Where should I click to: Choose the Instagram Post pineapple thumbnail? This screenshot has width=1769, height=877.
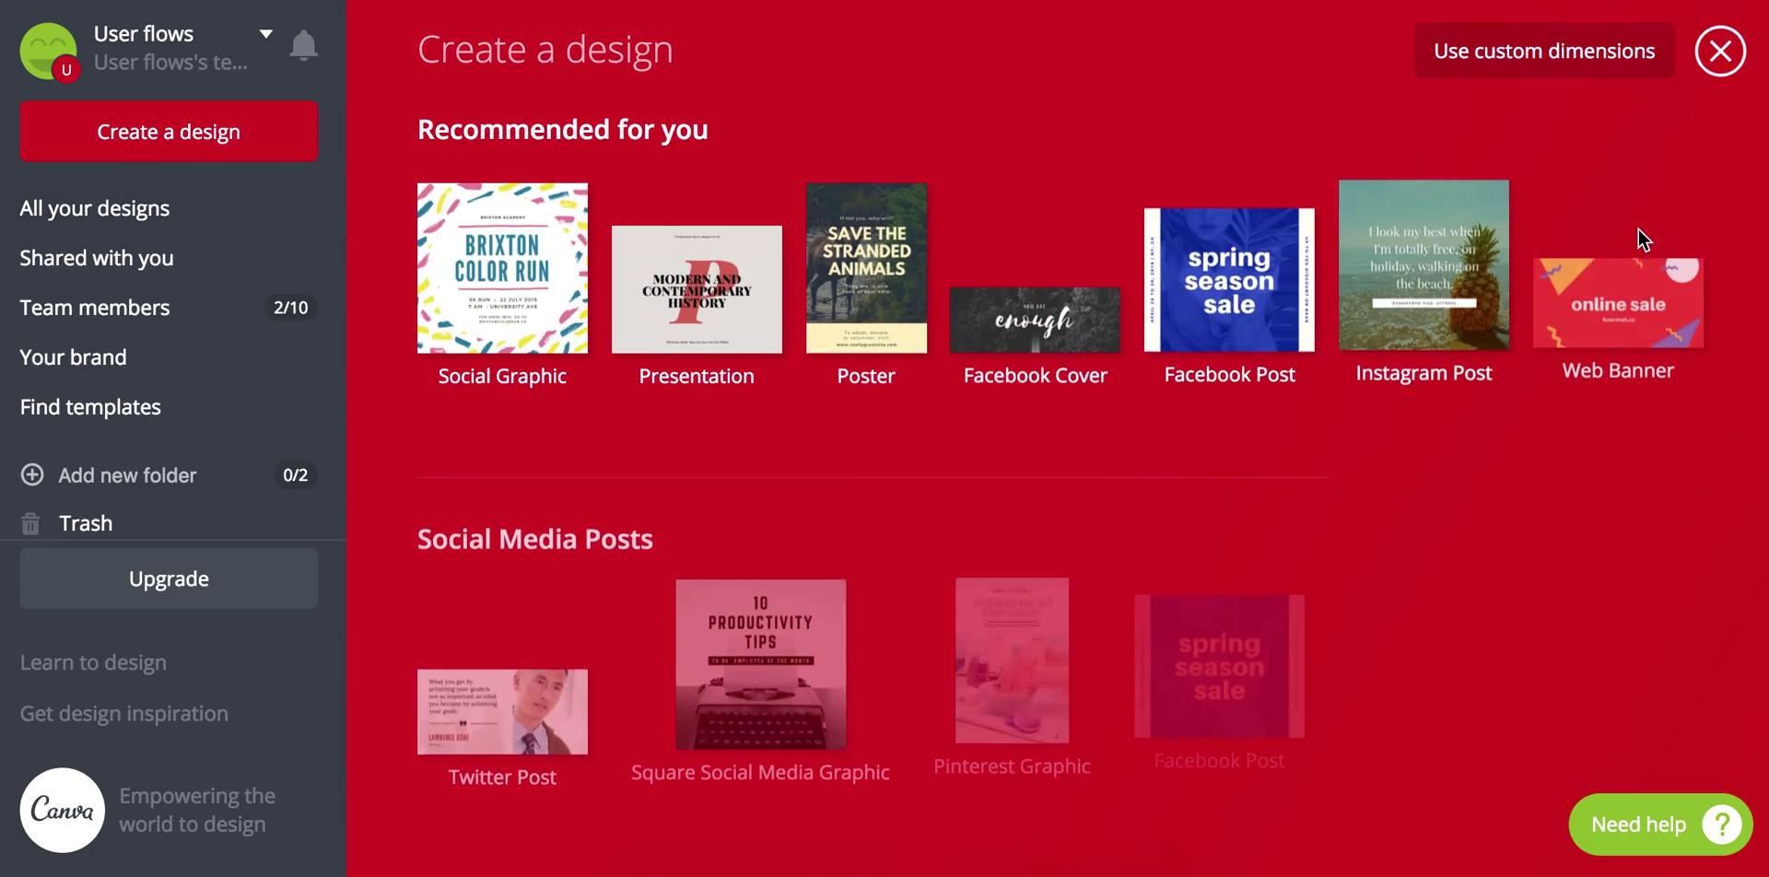click(1423, 265)
